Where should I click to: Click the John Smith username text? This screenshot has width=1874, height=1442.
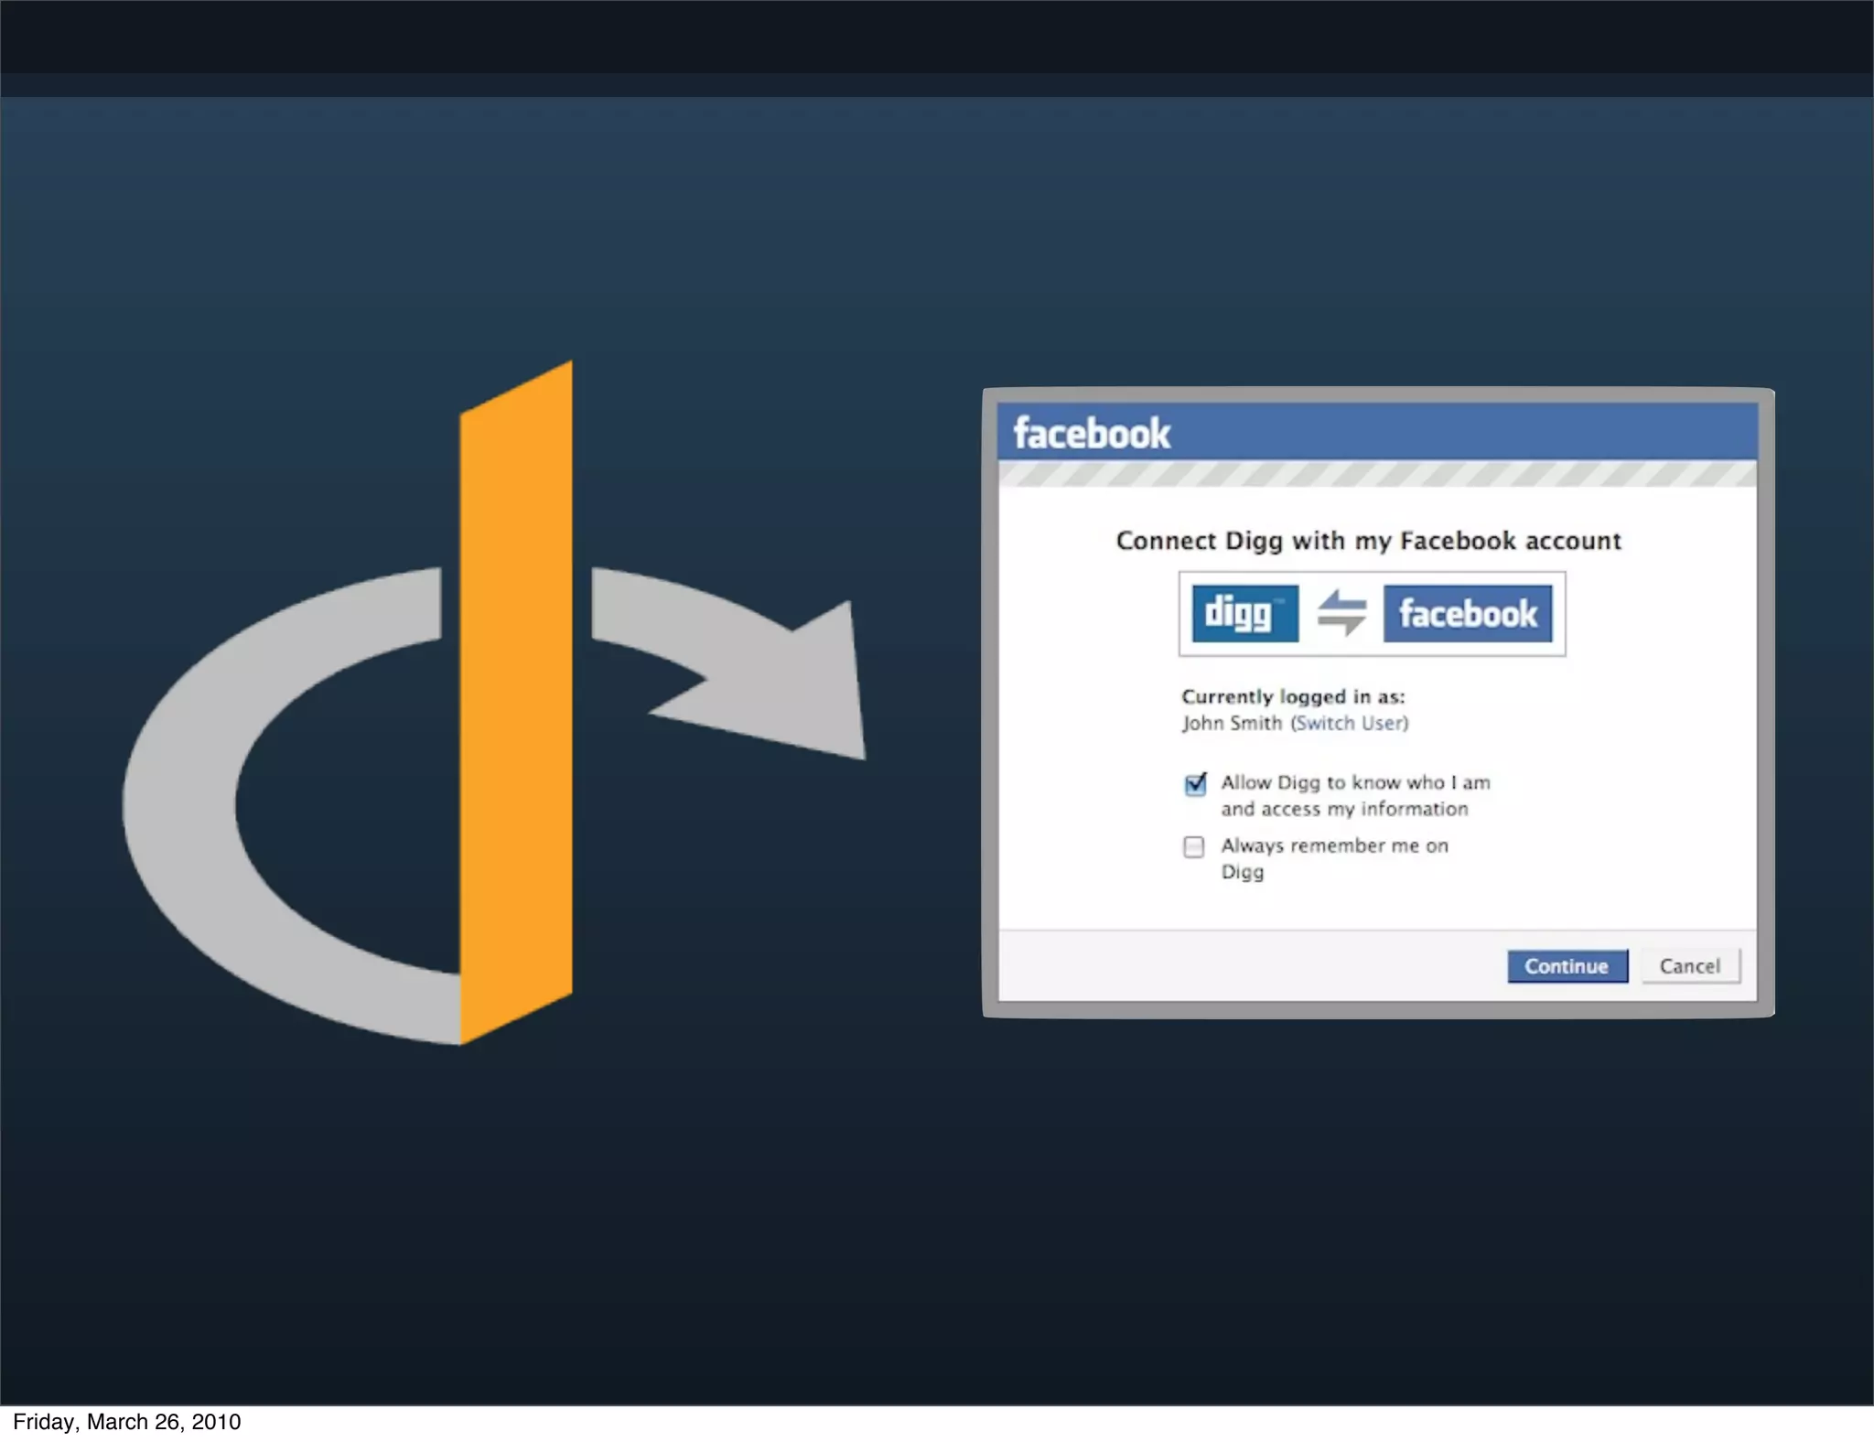pyautogui.click(x=1232, y=723)
